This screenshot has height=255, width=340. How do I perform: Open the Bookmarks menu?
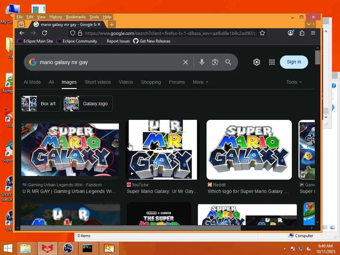(76, 17)
